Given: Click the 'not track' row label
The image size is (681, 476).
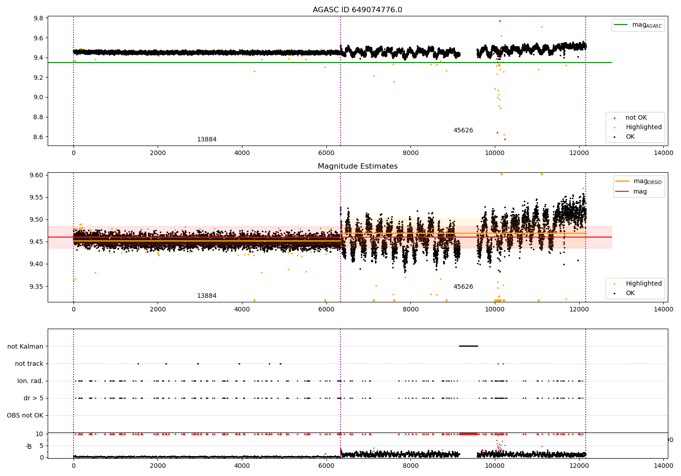Looking at the screenshot, I should point(29,364).
